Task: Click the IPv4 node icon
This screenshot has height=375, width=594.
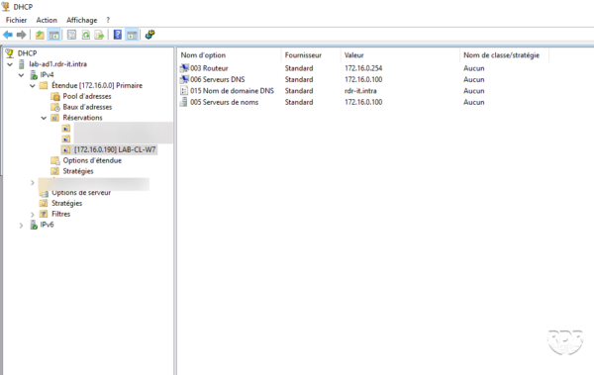Action: tap(34, 74)
